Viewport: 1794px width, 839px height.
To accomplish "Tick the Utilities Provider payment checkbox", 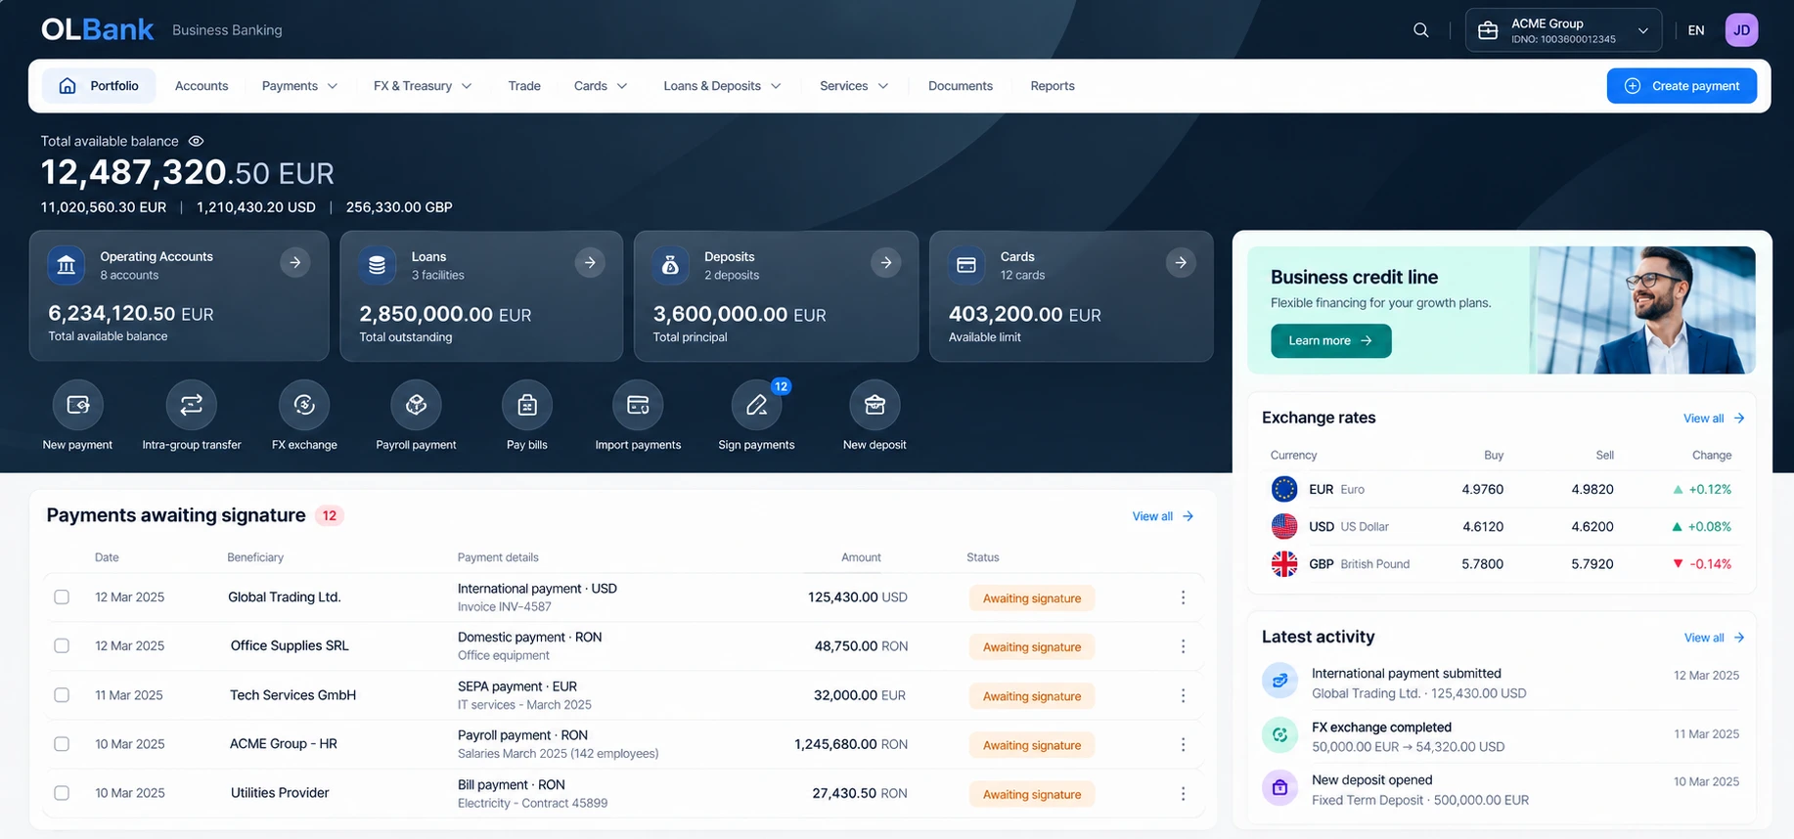I will (62, 793).
